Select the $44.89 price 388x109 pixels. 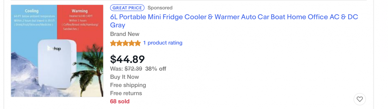(x=127, y=59)
